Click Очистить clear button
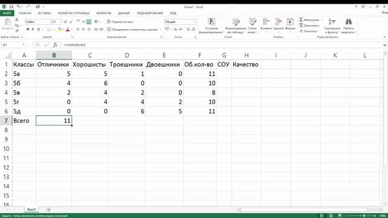Viewport: 388px width, 218px height. tap(309, 31)
